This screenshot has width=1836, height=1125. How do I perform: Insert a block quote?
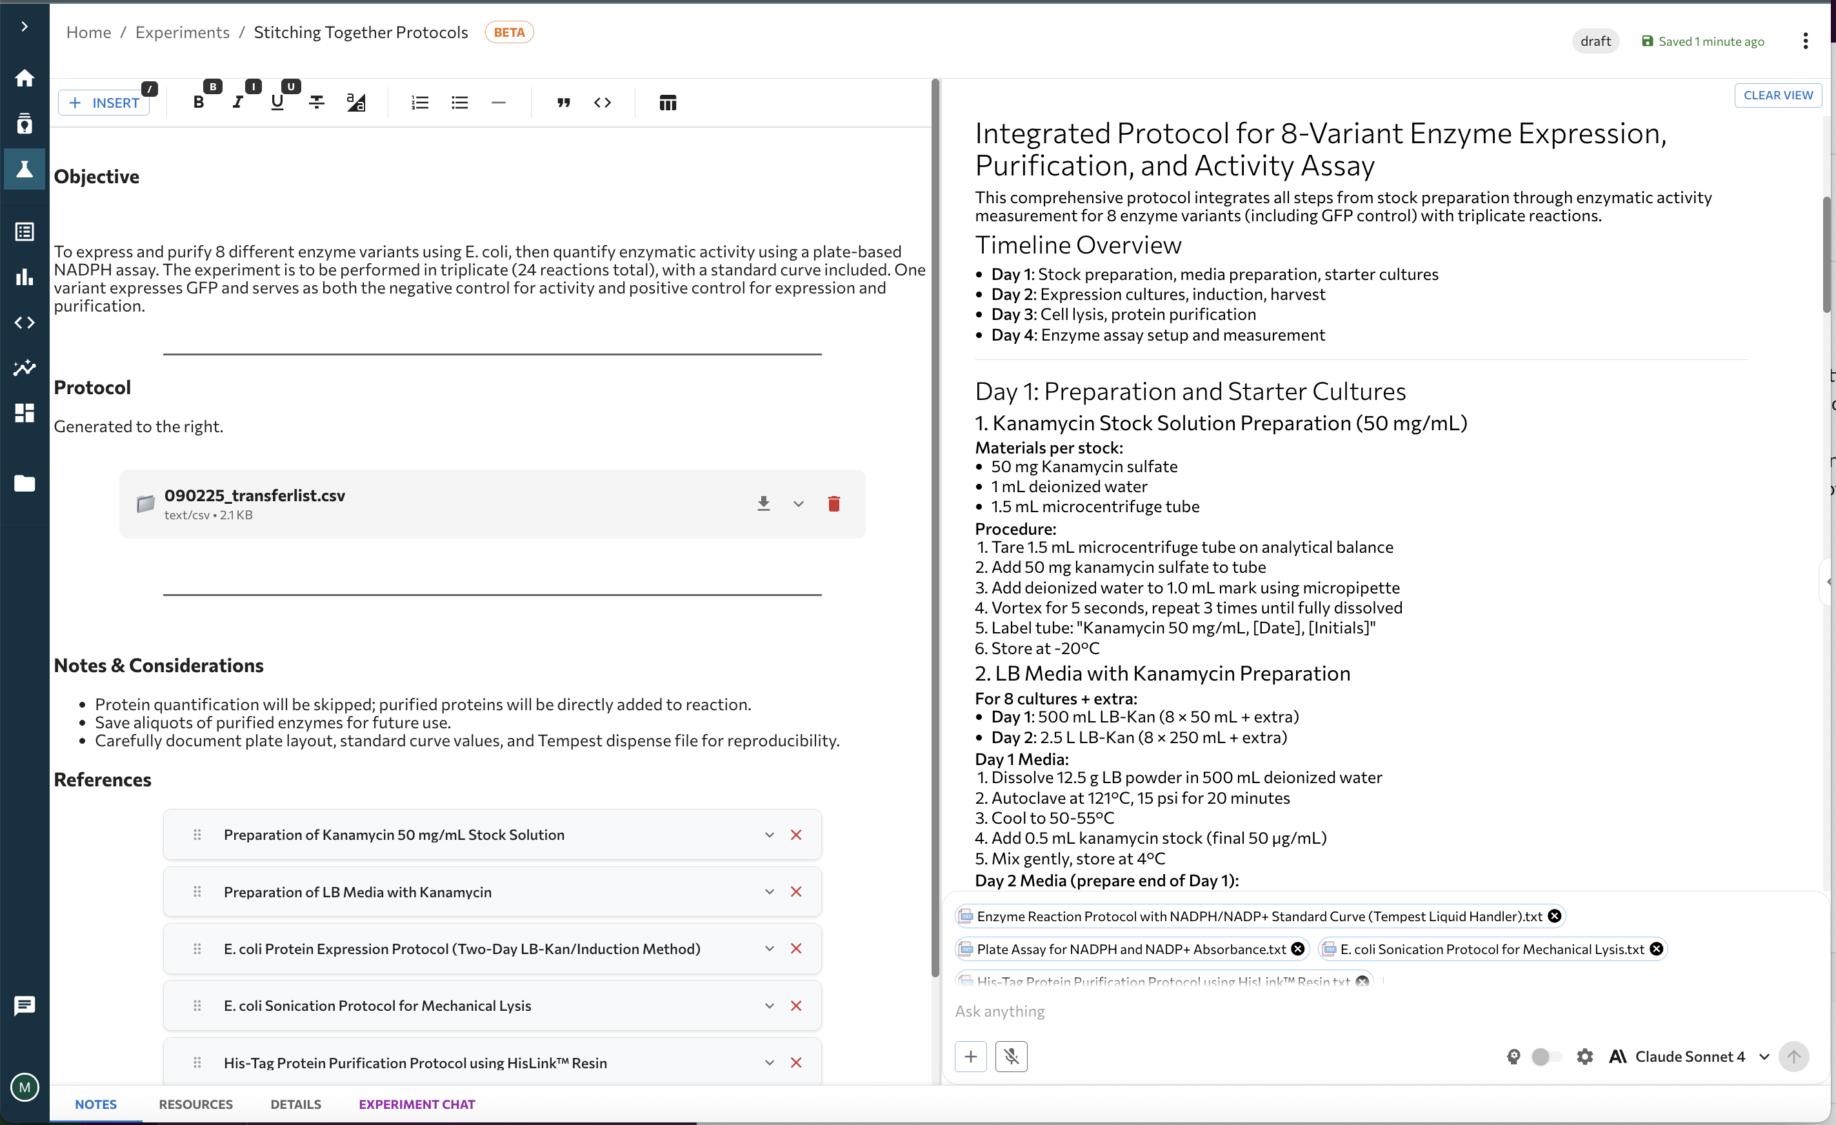563,103
